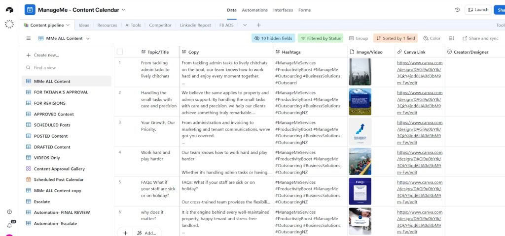Click the Find a view search field

[x=66, y=68]
